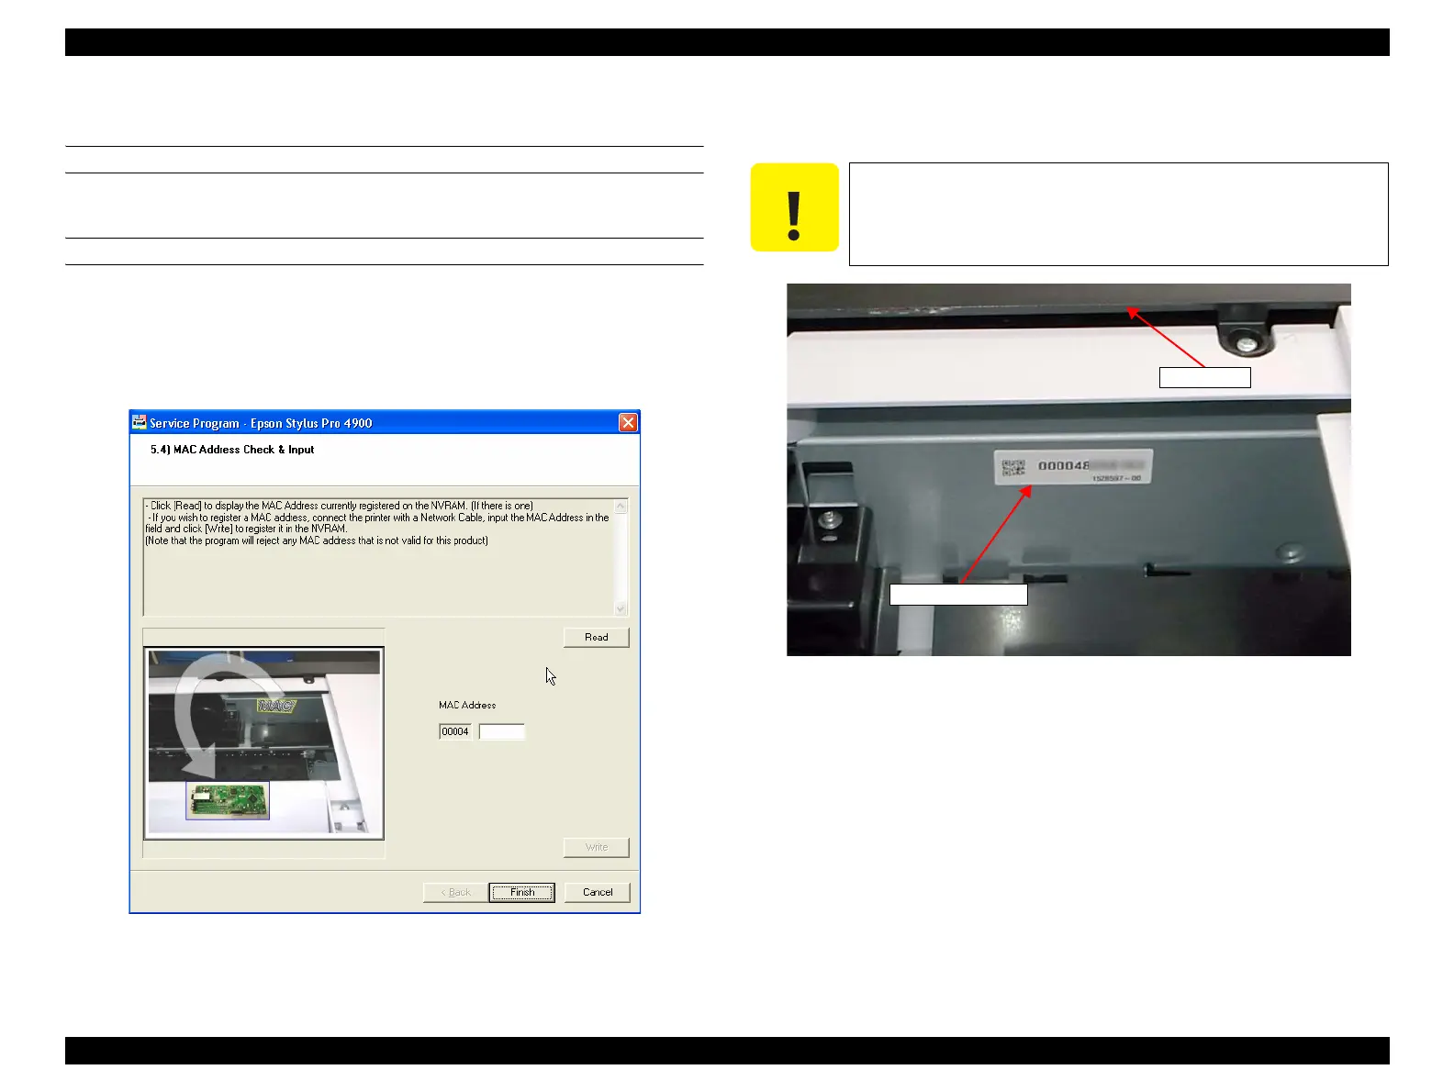Image resolution: width=1454 pixels, height=1092 pixels.
Task: Click the '5.4) MAC Address Check & Input' heading
Action: click(x=232, y=450)
